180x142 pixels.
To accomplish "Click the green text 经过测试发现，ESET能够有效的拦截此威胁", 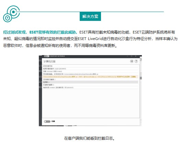I will 40,32.
